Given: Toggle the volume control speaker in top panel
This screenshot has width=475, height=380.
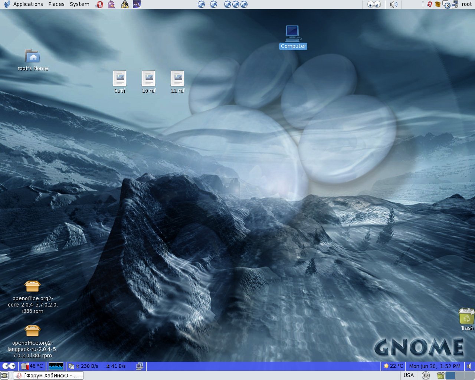Looking at the screenshot, I should pyautogui.click(x=393, y=4).
